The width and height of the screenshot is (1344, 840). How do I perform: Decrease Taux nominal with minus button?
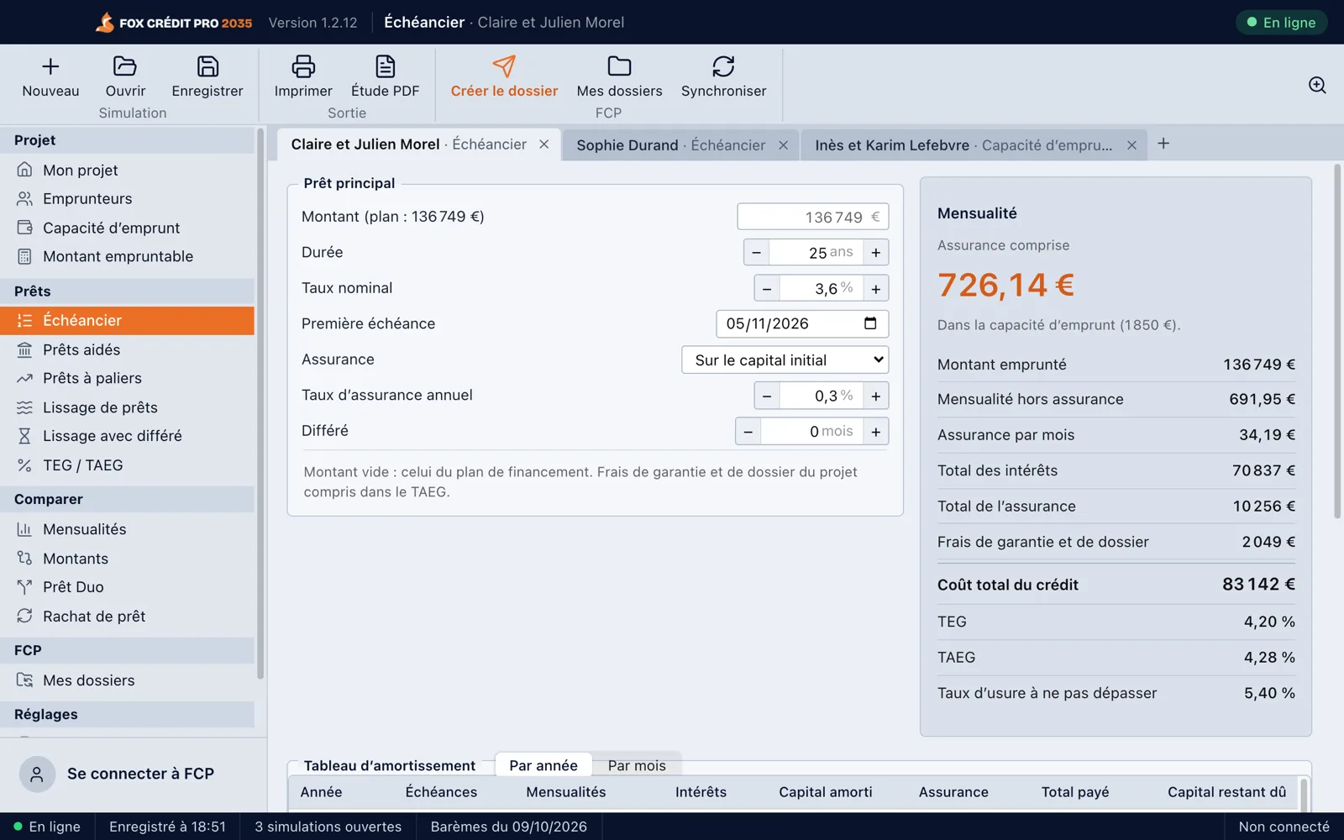pos(767,288)
